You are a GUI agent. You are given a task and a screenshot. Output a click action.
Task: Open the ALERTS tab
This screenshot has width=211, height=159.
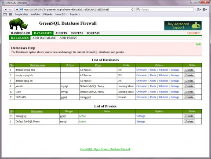61,33
